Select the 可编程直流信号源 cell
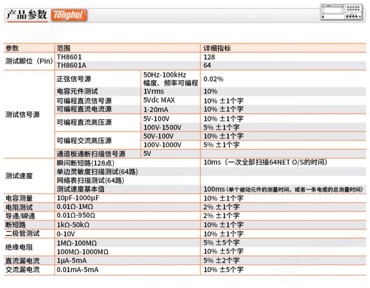This screenshot has height=288, width=370. pos(84,101)
